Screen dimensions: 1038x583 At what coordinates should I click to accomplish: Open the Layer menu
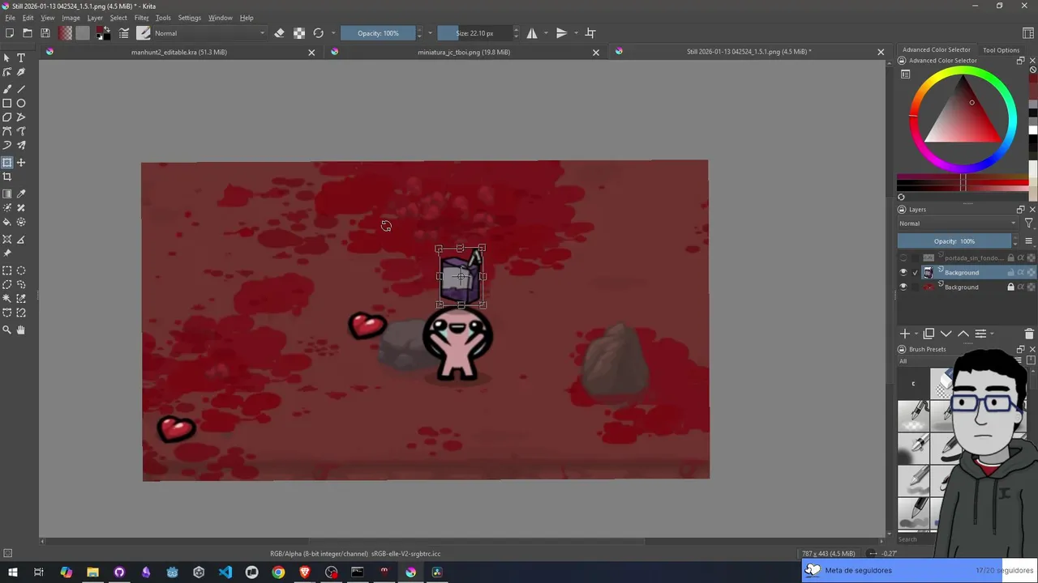(95, 18)
